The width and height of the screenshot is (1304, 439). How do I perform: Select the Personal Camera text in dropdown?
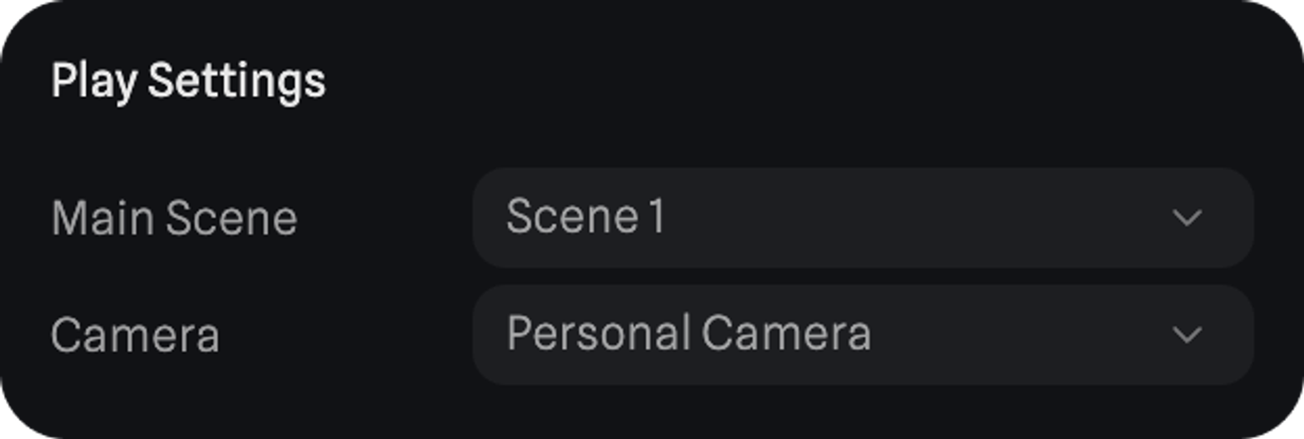point(689,333)
